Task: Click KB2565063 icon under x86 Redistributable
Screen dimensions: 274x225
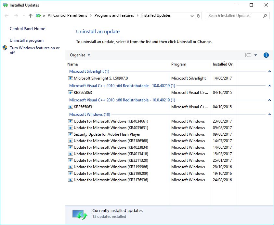Action: click(70, 107)
